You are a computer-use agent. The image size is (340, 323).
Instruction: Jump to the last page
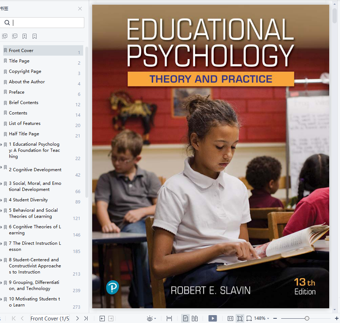[x=86, y=318]
